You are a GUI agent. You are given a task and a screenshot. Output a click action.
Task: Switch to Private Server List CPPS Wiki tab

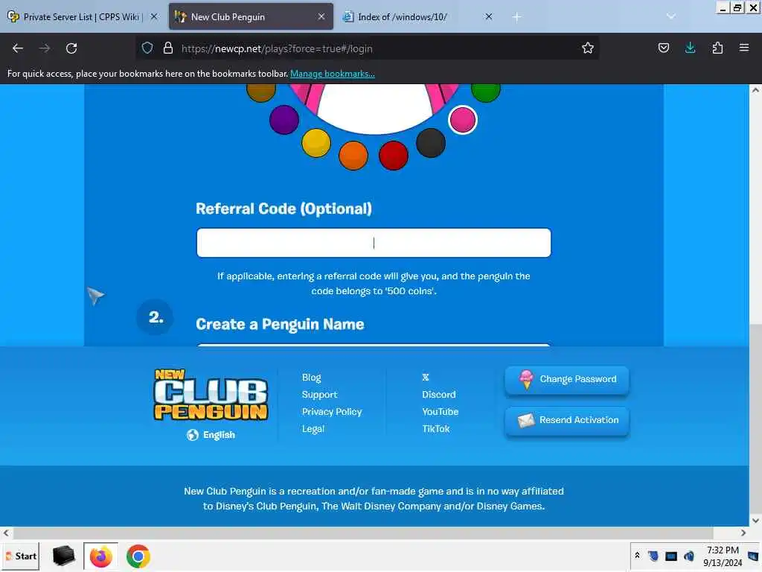[83, 16]
